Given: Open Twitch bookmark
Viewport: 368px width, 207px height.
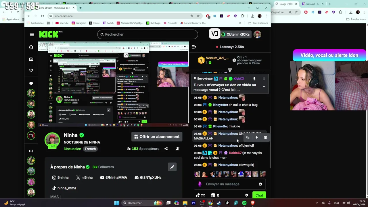Looking at the screenshot, I should (x=108, y=23).
